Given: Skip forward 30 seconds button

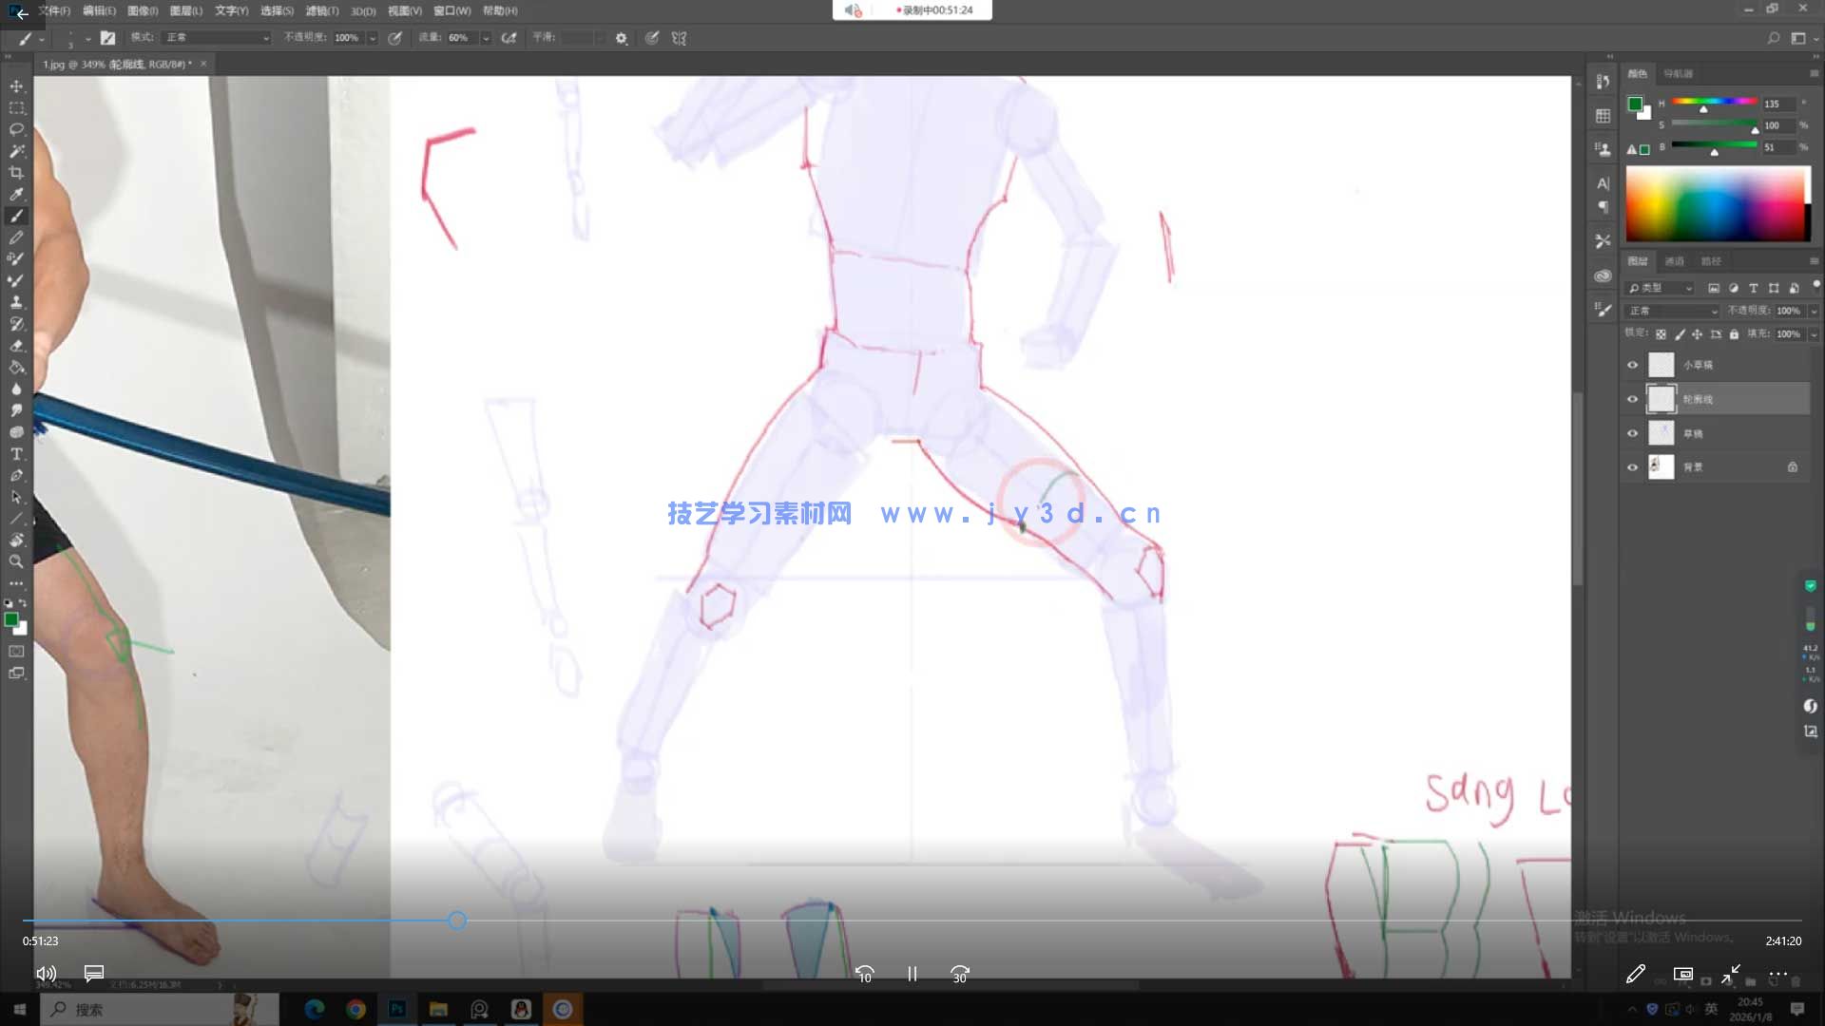Looking at the screenshot, I should (959, 974).
